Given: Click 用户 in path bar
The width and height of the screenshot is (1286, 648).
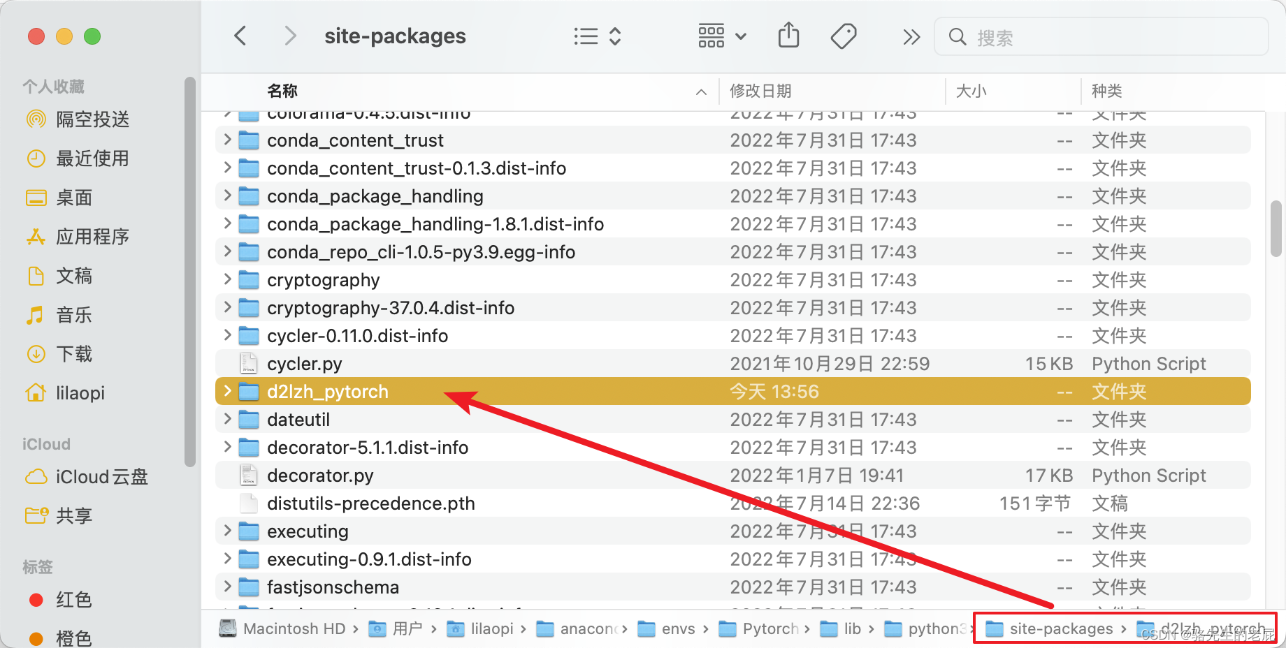Looking at the screenshot, I should 396,628.
